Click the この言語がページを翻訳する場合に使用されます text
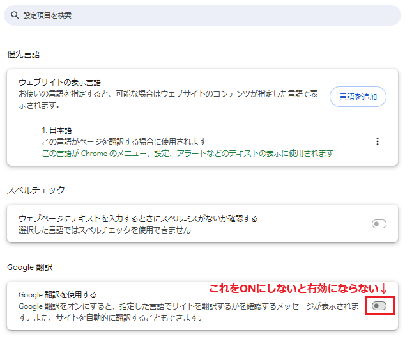The width and height of the screenshot is (405, 341). point(124,142)
